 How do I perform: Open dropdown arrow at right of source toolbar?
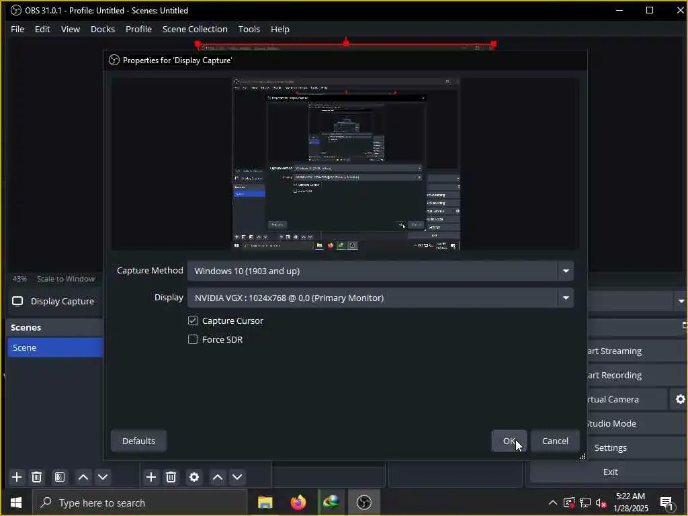click(681, 301)
